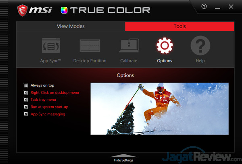Screen dimensions: 242x164
Task: Click the MSI dragon shield logo
Action: click(22, 10)
